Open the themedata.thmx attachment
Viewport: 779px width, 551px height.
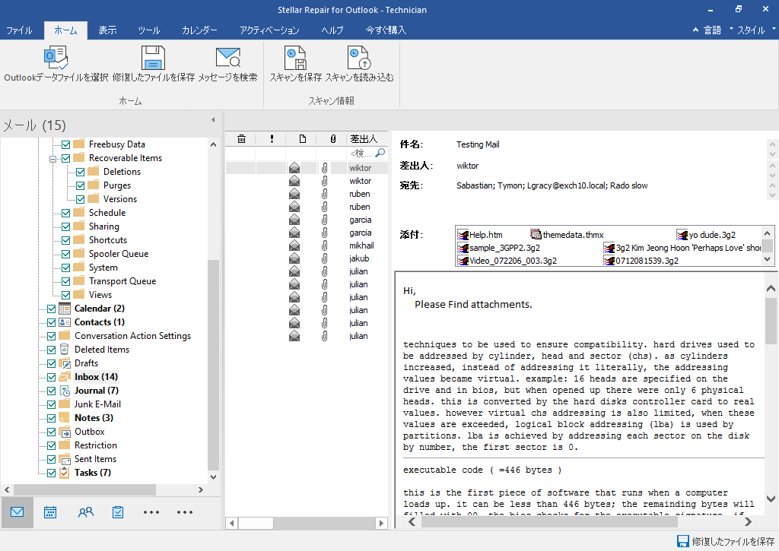[567, 235]
